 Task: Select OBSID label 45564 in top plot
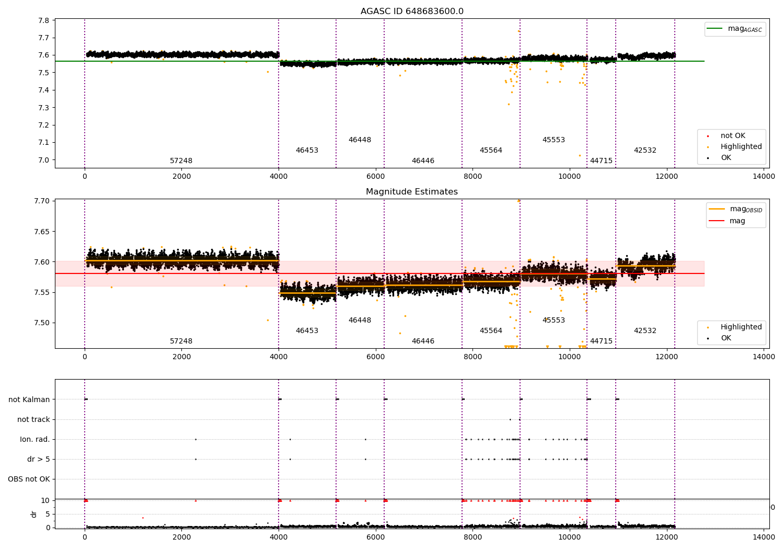[491, 151]
